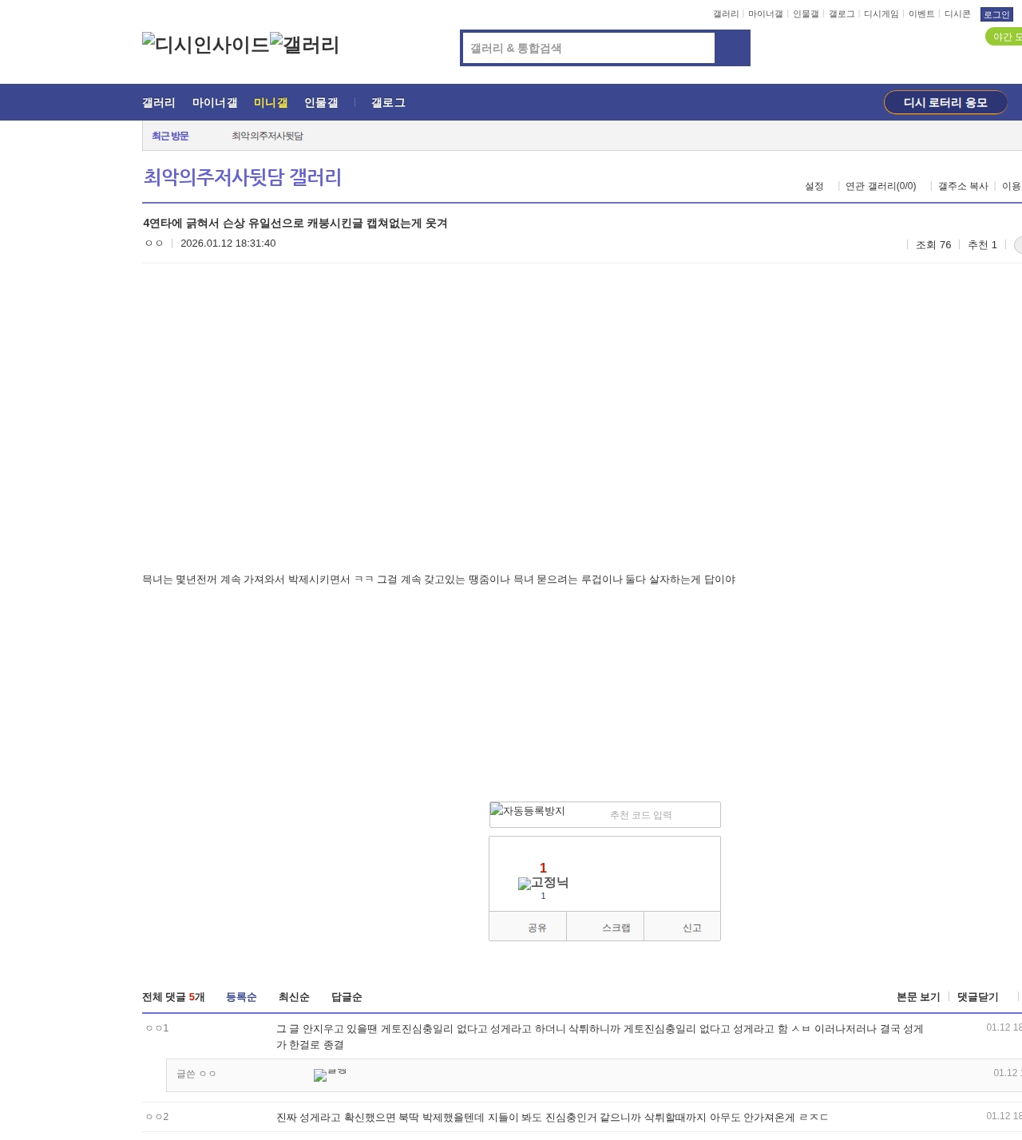Sort comments by 답글순
Viewport: 1022px width, 1140px height.
tap(347, 997)
